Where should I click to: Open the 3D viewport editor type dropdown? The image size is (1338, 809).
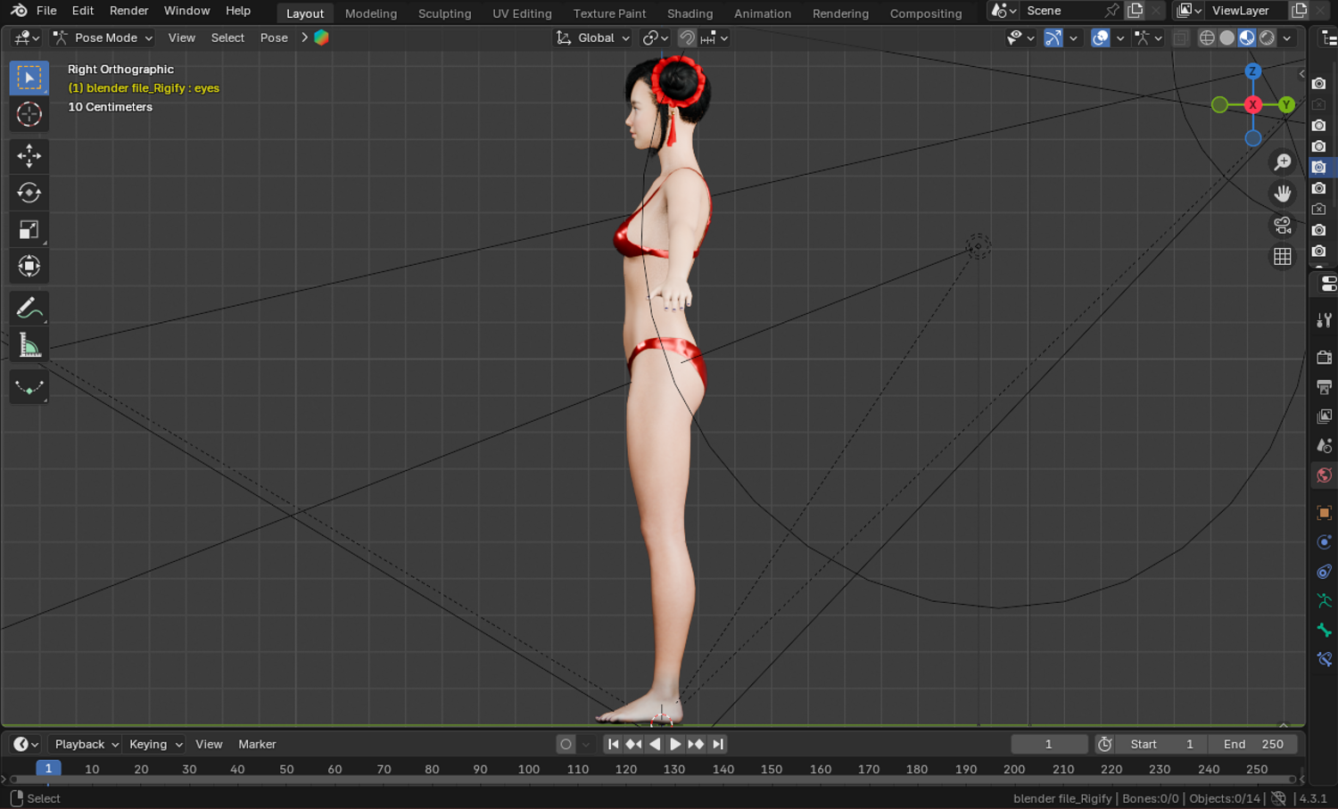coord(27,37)
